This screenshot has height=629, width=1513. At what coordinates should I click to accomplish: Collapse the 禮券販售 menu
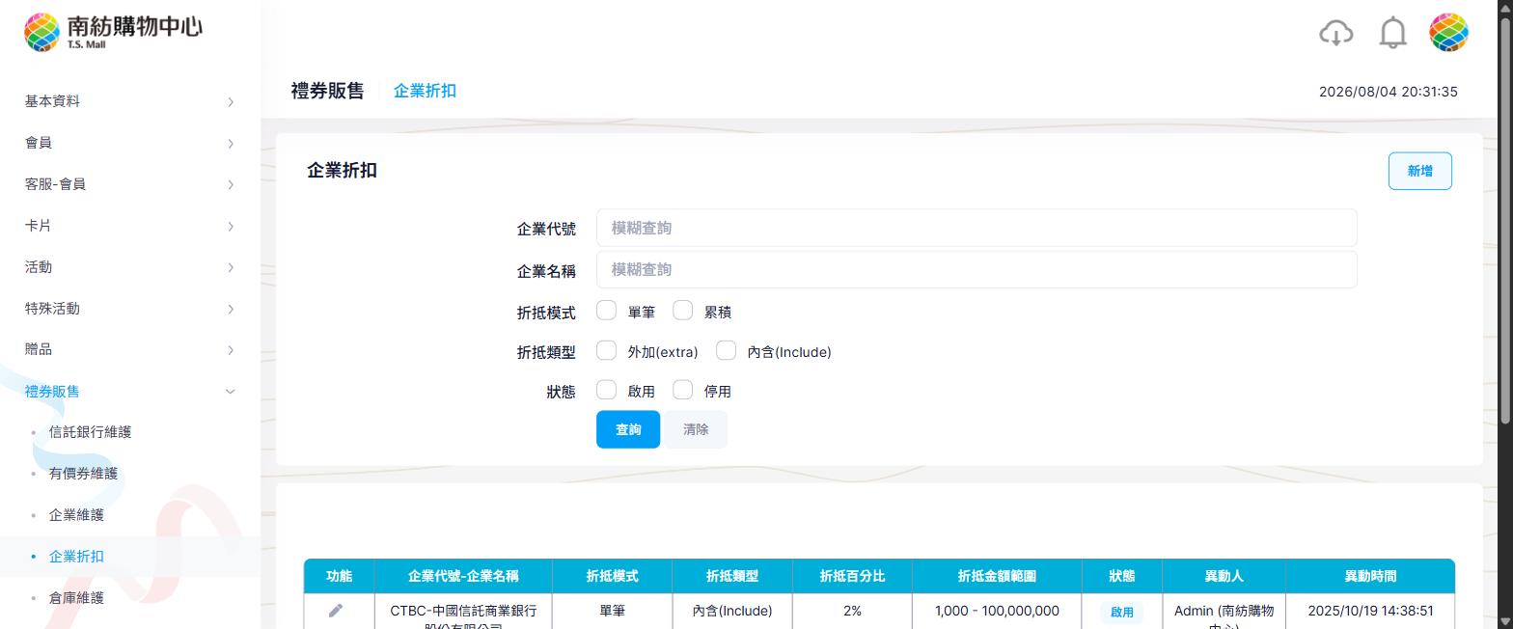[130, 391]
